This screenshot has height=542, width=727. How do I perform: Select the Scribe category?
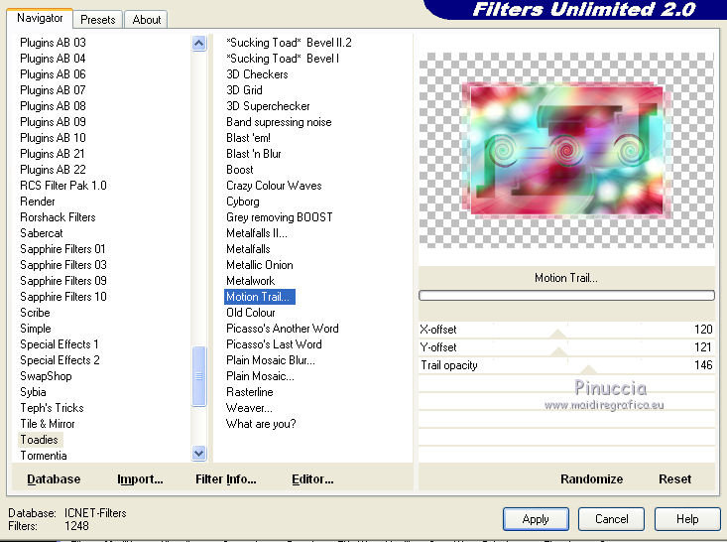[35, 313]
